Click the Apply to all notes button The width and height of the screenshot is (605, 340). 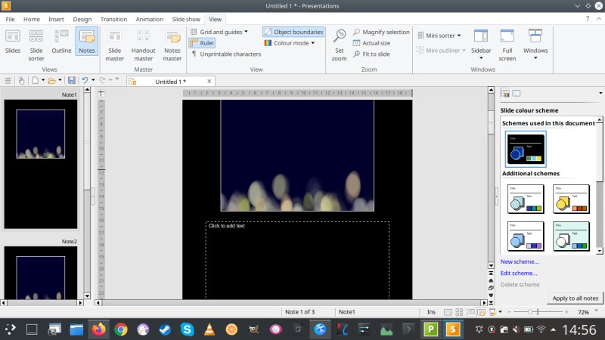coord(574,298)
